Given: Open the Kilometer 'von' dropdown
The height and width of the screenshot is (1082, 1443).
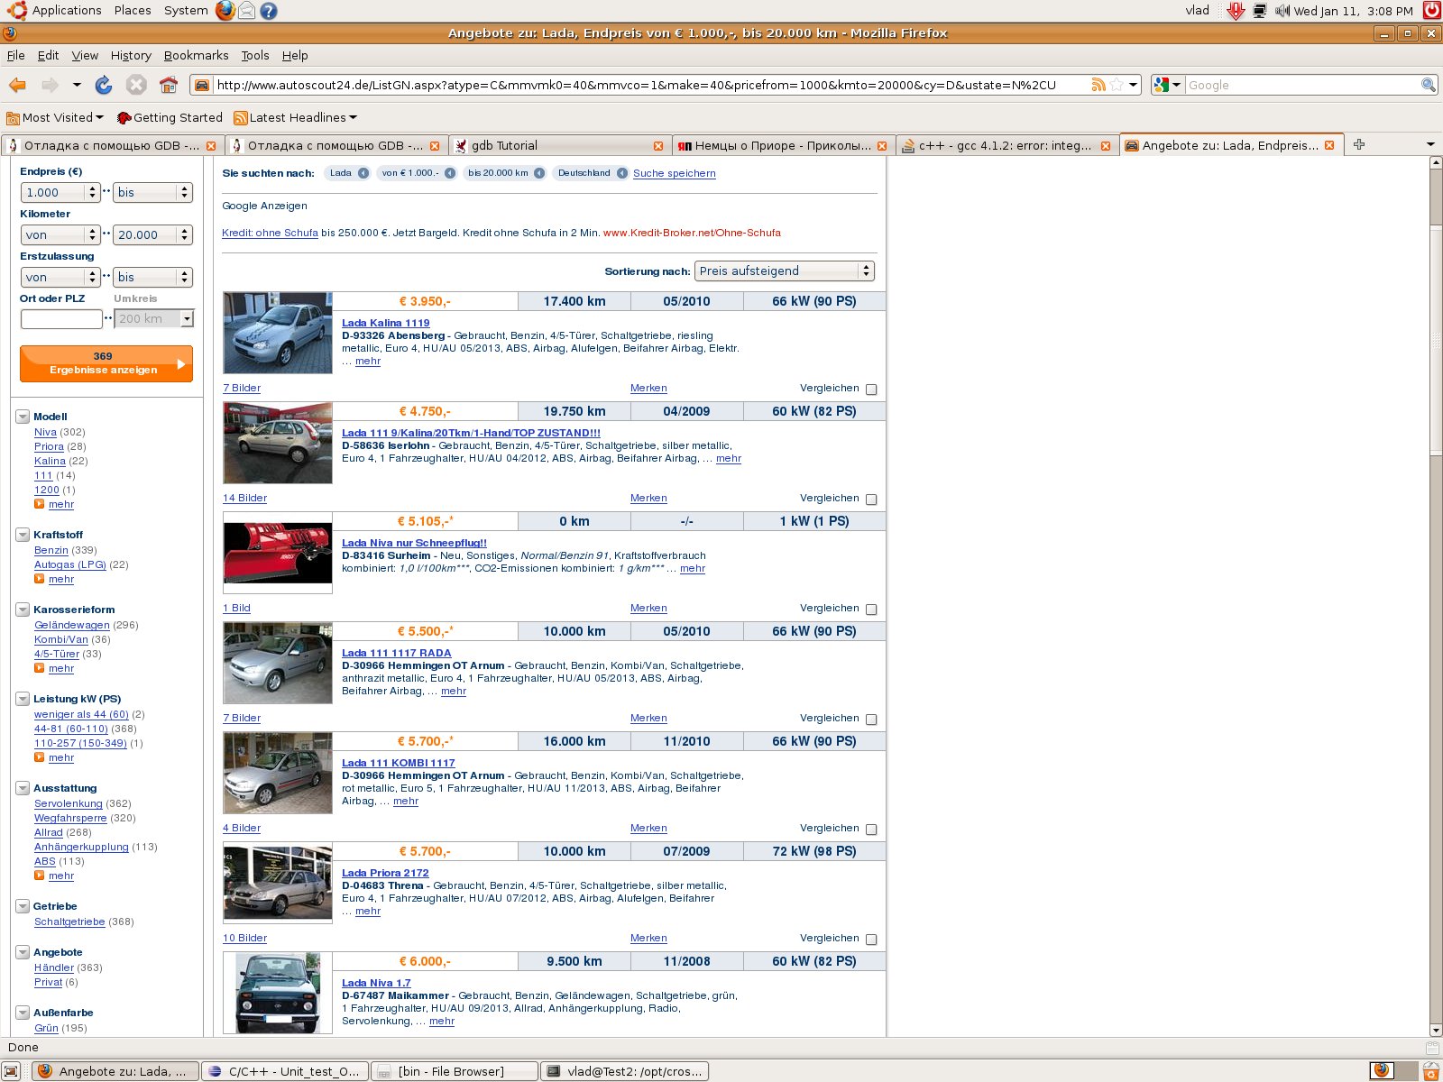Looking at the screenshot, I should [60, 234].
